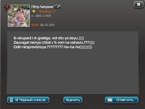The width and height of the screenshot is (145, 109).
Task: Reply using the Ответить button
Action: pyautogui.click(x=122, y=100)
